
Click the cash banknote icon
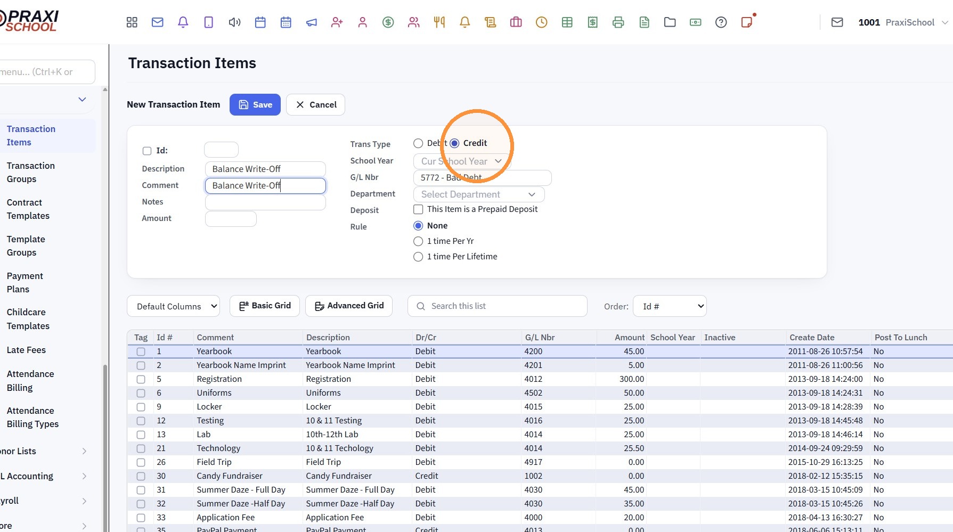click(x=696, y=22)
